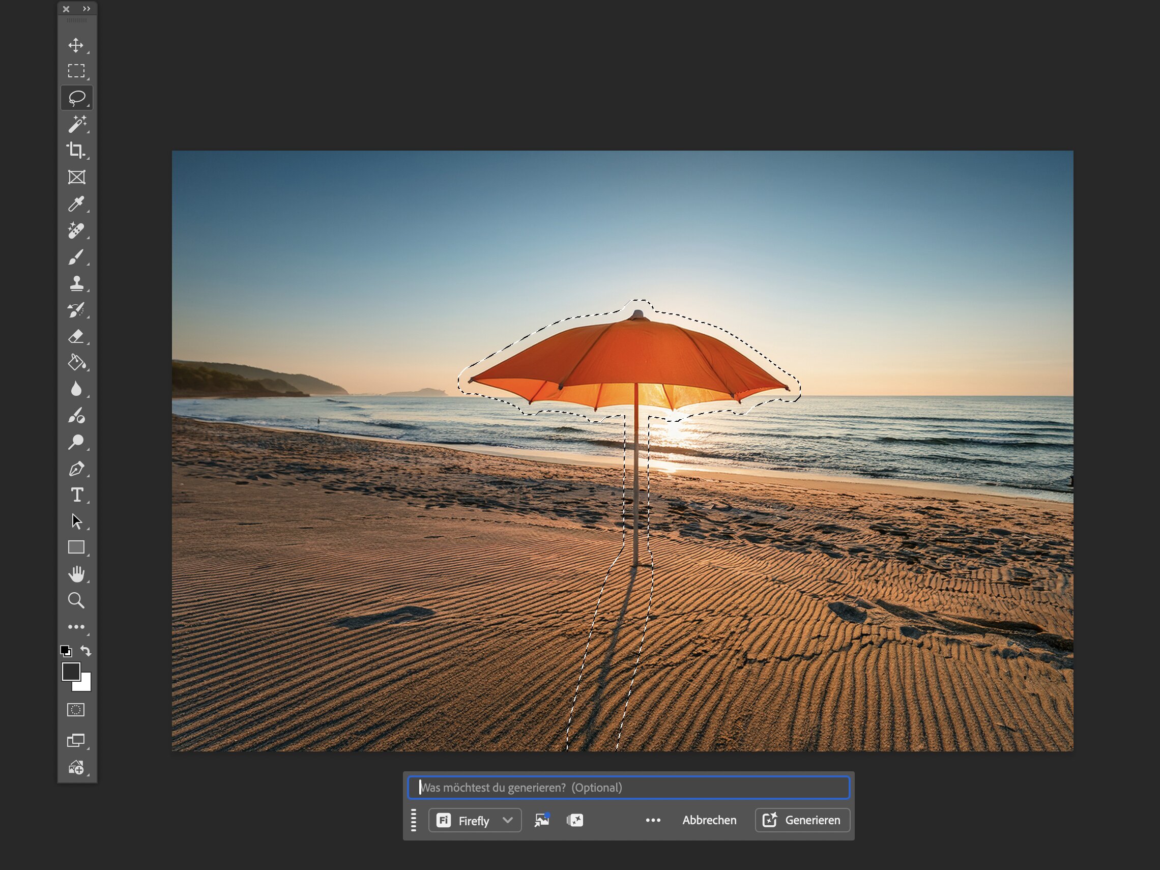Click the style effects icon beside reference image
Image resolution: width=1160 pixels, height=870 pixels.
coord(575,820)
